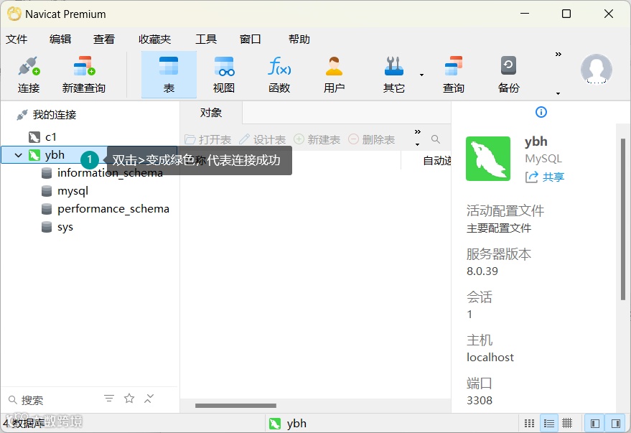This screenshot has width=631, height=433.
Task: Click the server version value 8.0.39
Action: click(482, 271)
